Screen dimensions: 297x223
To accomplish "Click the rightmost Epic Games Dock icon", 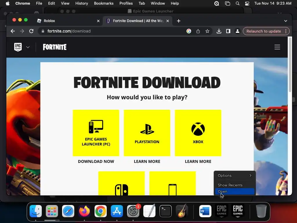I will [238, 211].
